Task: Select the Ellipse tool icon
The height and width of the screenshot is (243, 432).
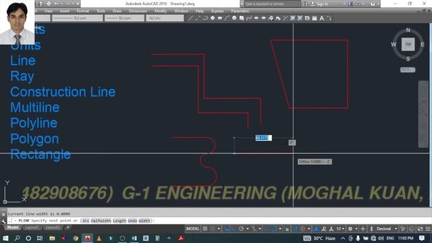Action: point(256,18)
